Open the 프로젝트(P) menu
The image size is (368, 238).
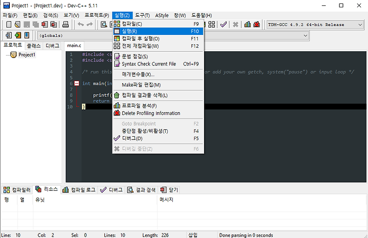pos(97,16)
